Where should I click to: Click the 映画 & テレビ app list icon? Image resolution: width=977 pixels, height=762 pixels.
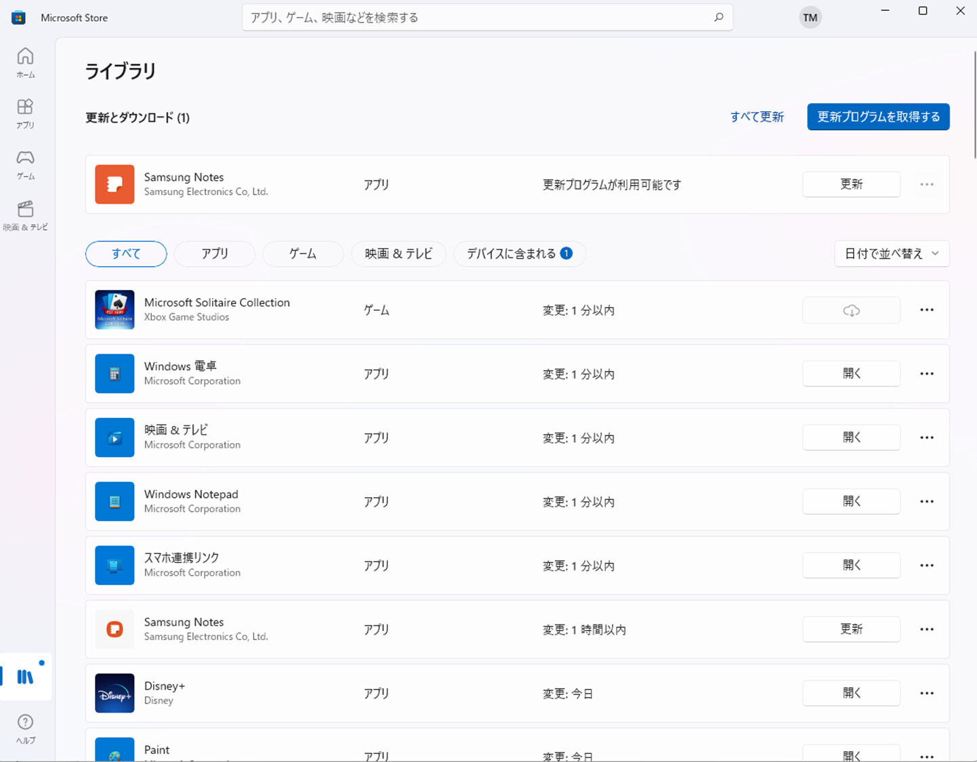(115, 438)
